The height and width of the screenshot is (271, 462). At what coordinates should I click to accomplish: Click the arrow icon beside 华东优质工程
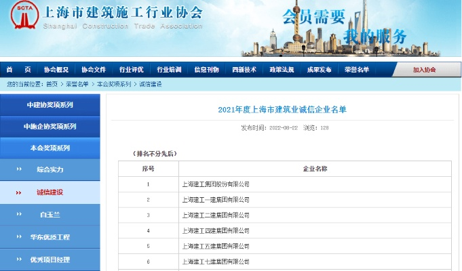click(x=19, y=236)
